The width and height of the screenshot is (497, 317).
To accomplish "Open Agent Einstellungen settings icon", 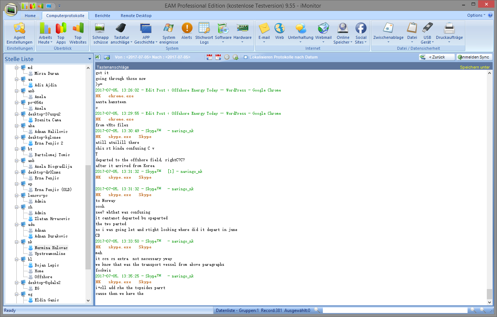I will (19, 33).
